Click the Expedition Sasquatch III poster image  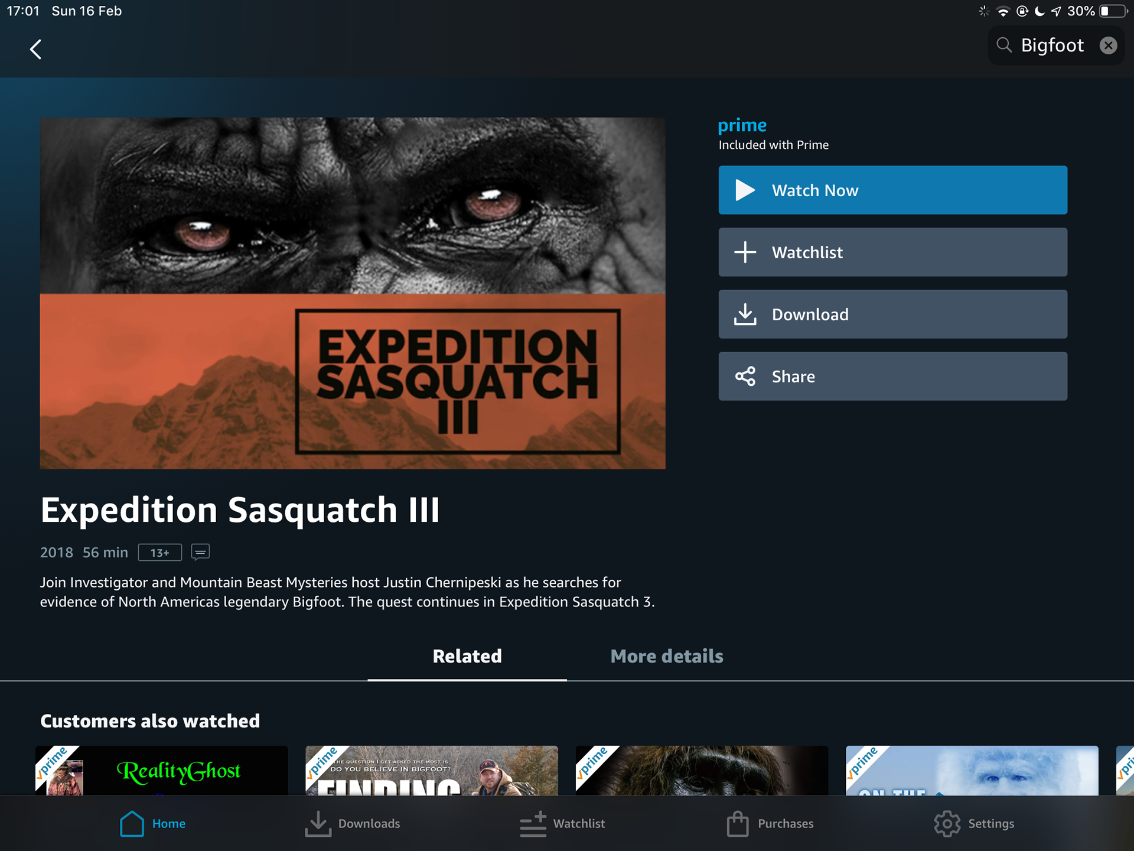point(352,293)
